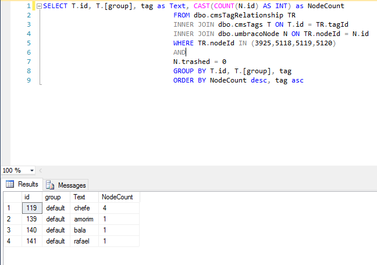Click 'N.trashed' on line 7
The height and width of the screenshot is (265, 377).
(191, 62)
